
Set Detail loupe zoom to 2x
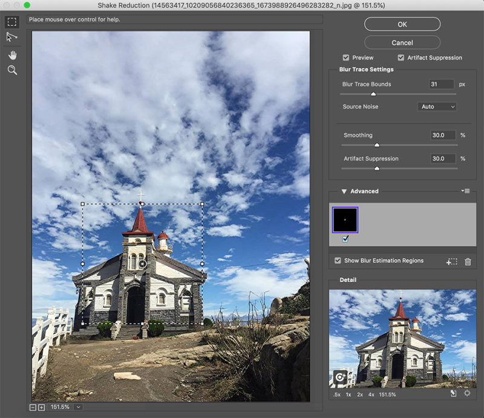pyautogui.click(x=360, y=394)
